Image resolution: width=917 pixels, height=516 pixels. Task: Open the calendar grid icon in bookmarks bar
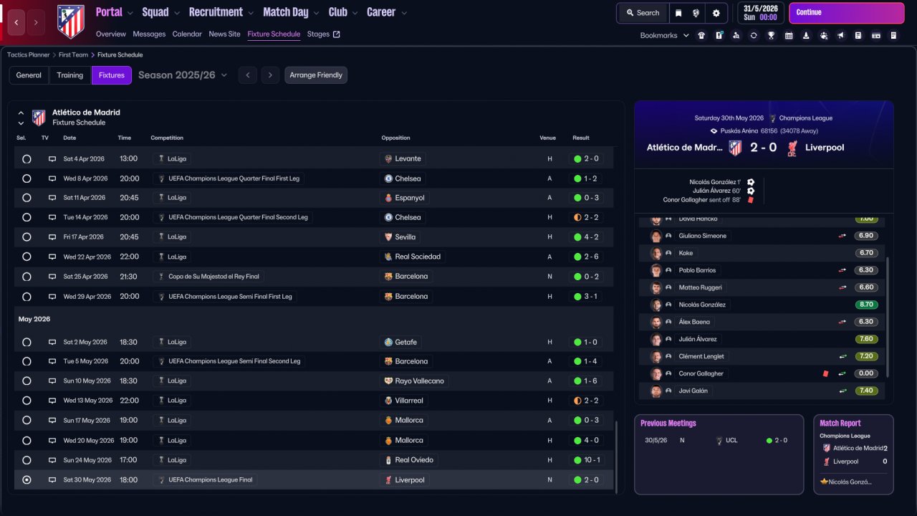789,35
